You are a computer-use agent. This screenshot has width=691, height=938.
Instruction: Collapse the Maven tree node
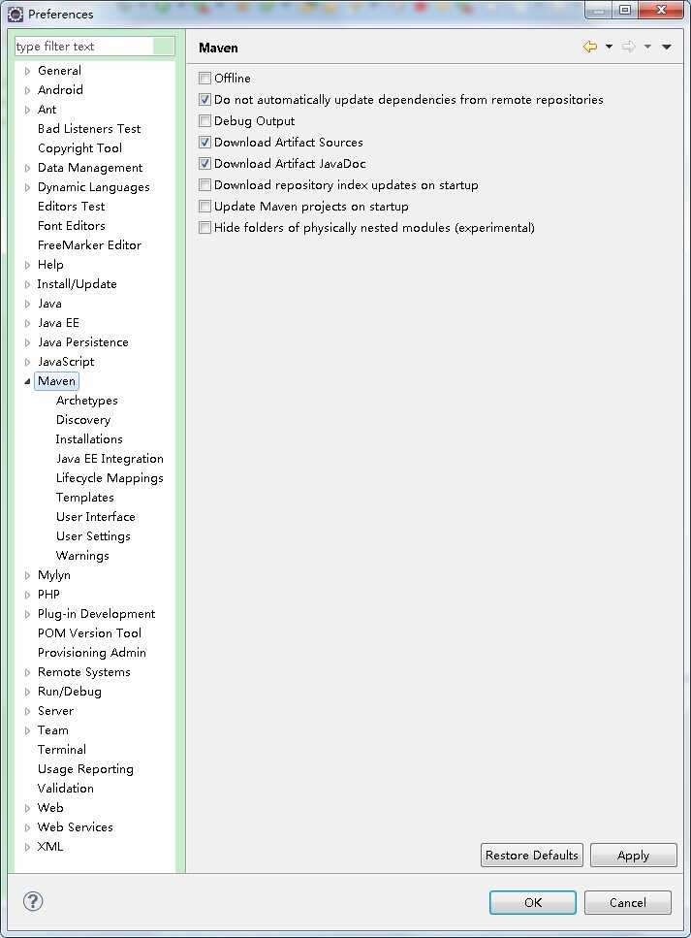click(x=27, y=381)
